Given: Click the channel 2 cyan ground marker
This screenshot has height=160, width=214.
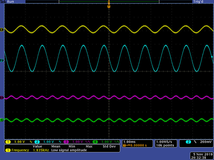Looking at the screenshot, I should [x=2, y=61].
